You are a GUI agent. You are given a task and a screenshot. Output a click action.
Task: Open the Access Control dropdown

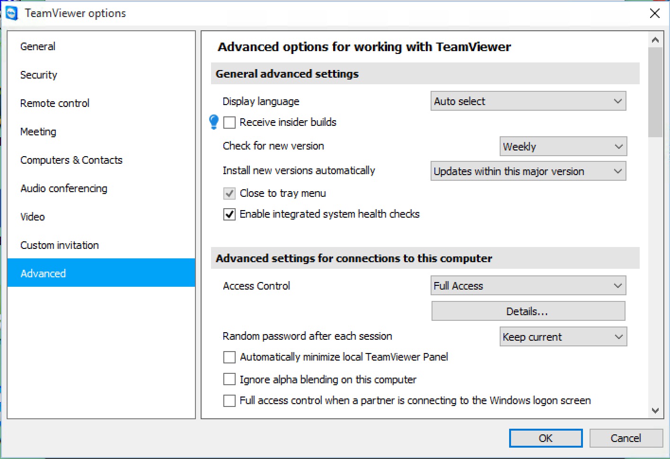click(528, 286)
